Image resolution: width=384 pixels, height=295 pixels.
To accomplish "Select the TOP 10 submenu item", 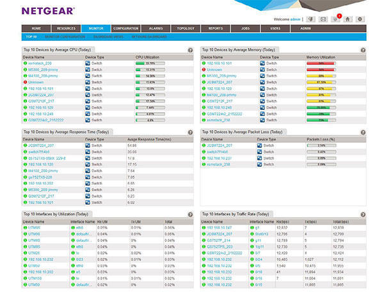I will pyautogui.click(x=31, y=36).
